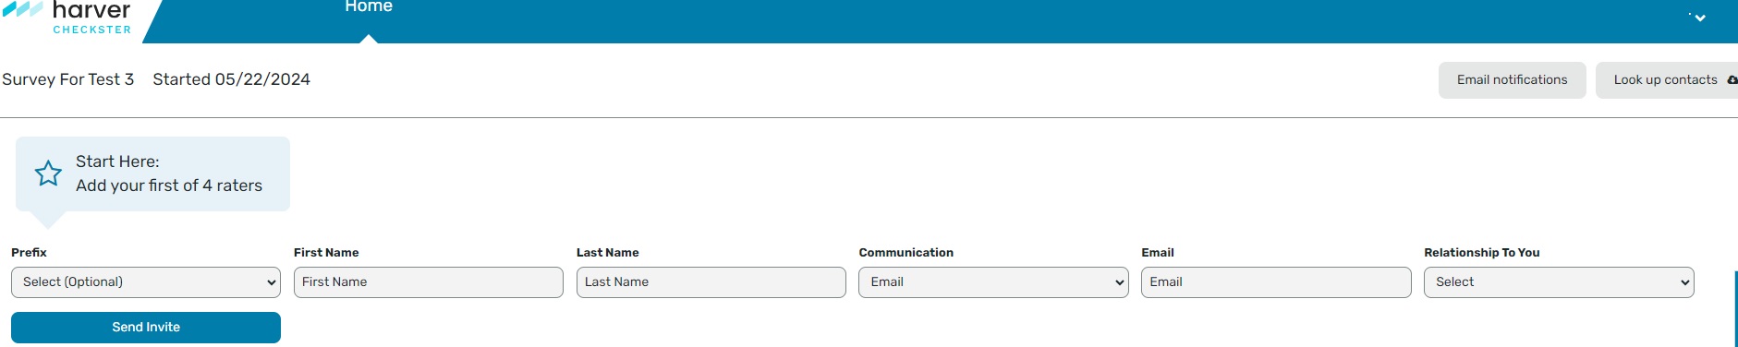
Task: Click the star icon beside Start Here
Action: (48, 173)
